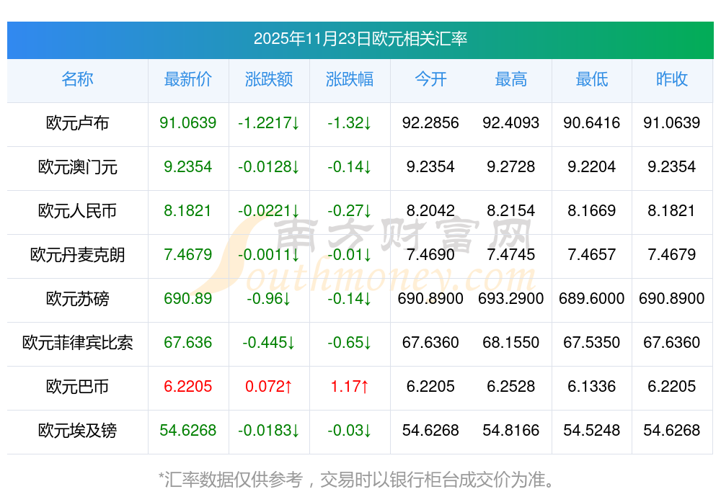
Task: Click the table title 2025年11月23日欧元相关汇率
Action: pyautogui.click(x=360, y=39)
